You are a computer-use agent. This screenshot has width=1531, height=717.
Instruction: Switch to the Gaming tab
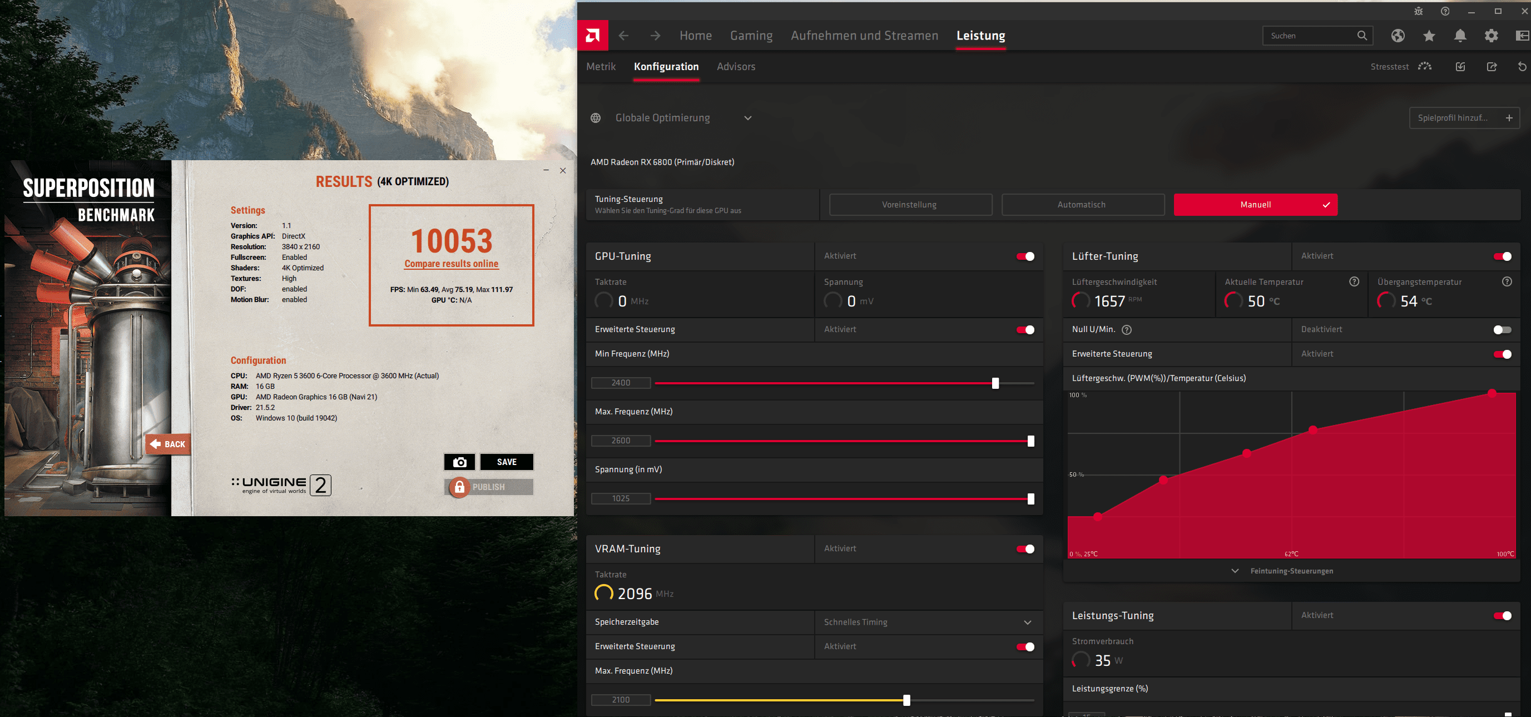[x=751, y=36]
